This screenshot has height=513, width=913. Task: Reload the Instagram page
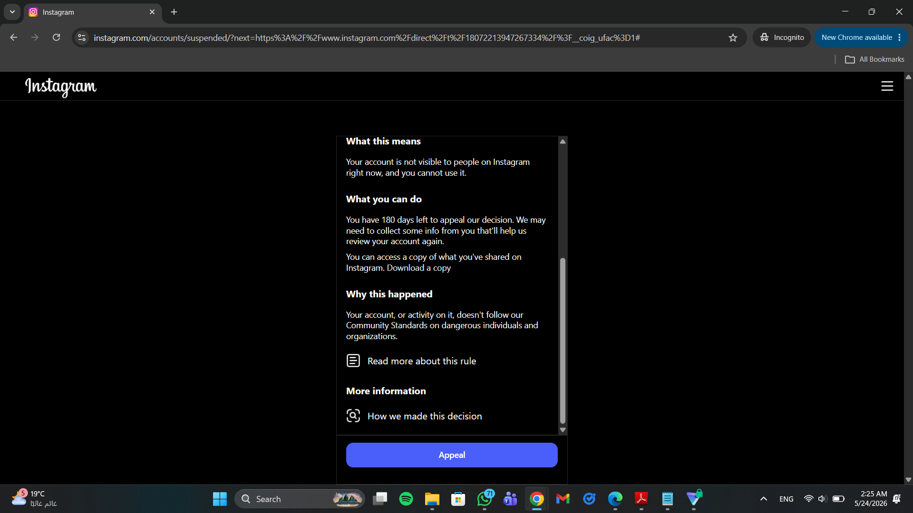pos(56,38)
